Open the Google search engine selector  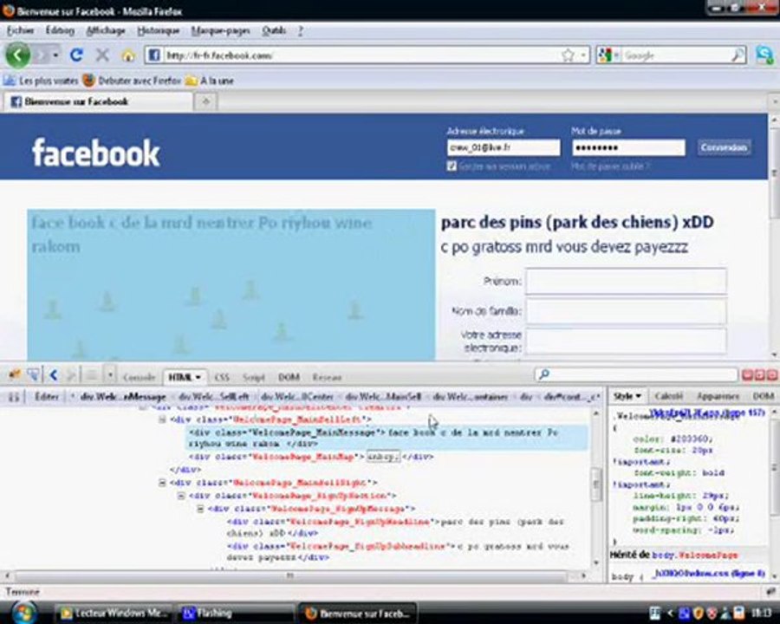coord(608,55)
